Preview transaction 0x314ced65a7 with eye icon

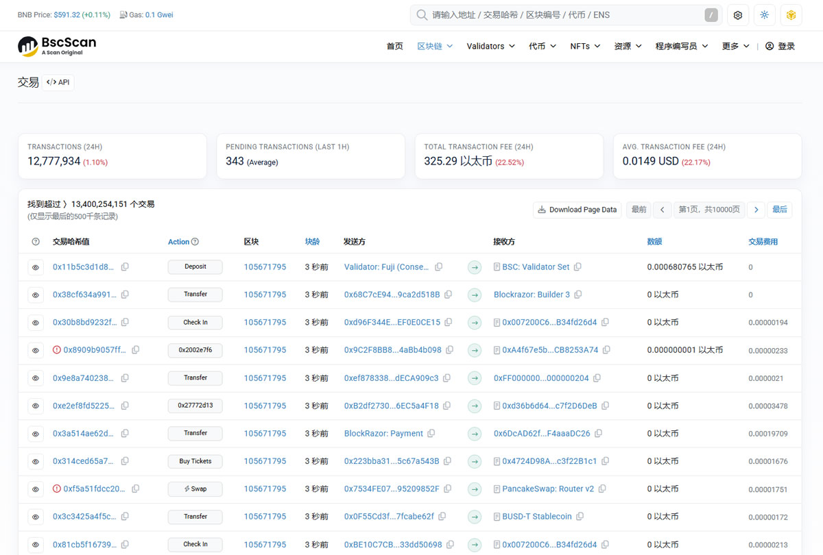tap(36, 461)
